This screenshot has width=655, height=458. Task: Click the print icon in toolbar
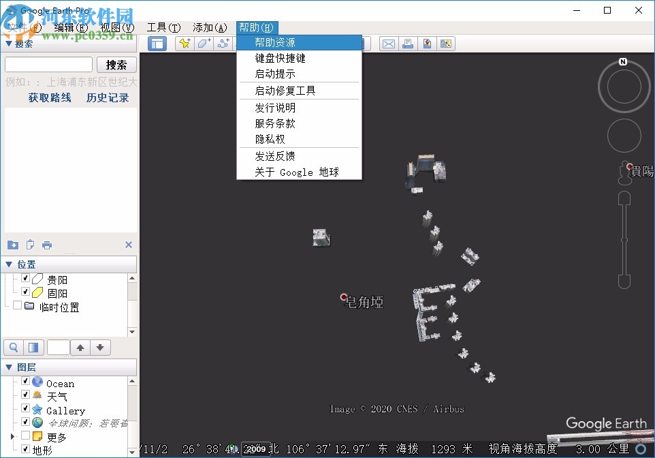click(x=408, y=44)
